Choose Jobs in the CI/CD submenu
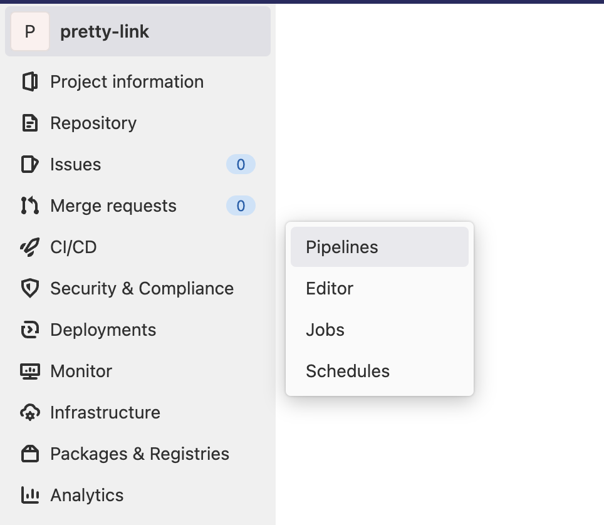 click(325, 330)
